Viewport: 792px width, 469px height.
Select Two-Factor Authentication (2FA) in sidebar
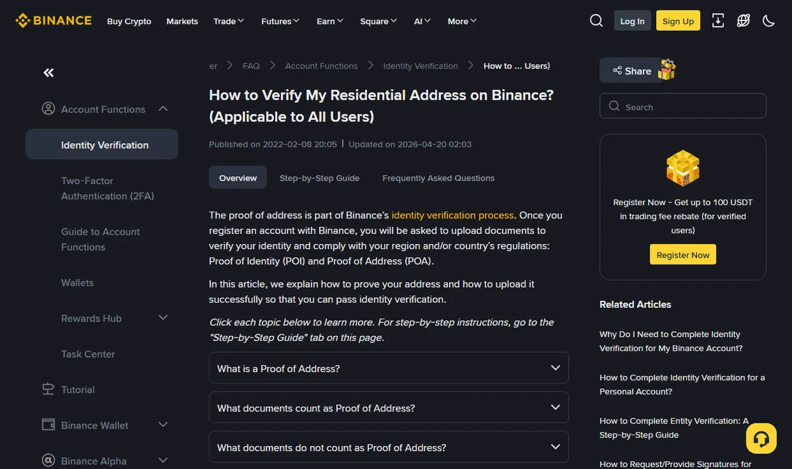pyautogui.click(x=108, y=188)
